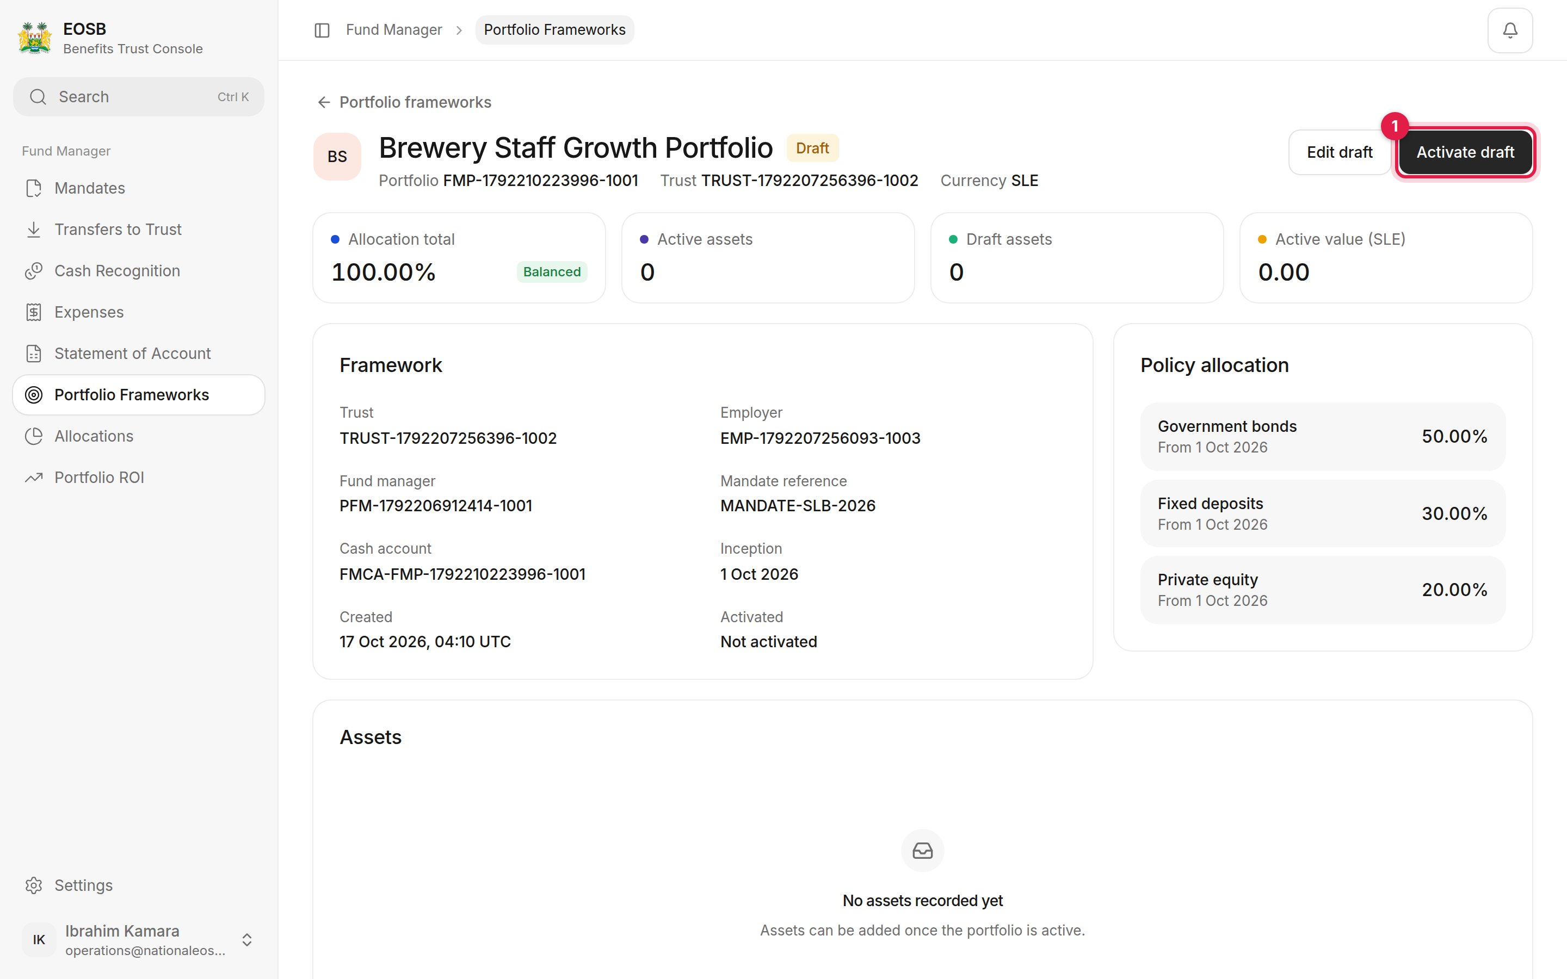Select Allocations in the sidebar

tap(139, 436)
